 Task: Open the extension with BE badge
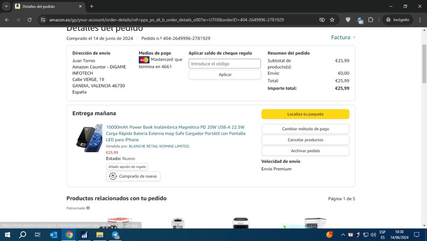(360, 20)
